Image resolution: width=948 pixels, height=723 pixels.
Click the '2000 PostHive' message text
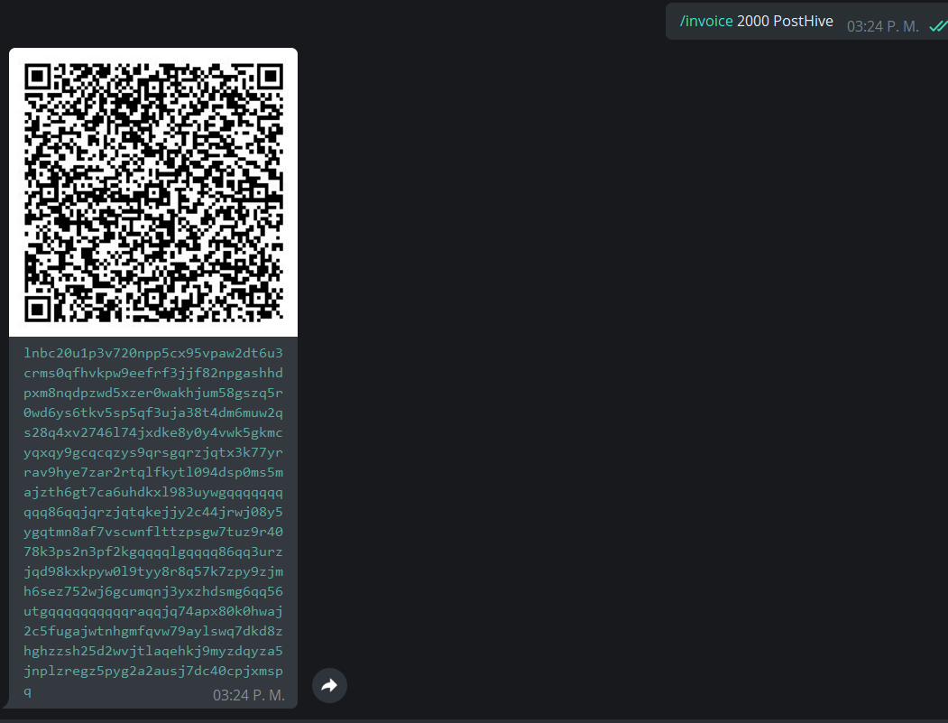(785, 21)
